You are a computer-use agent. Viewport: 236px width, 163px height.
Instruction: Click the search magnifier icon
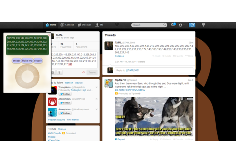point(165,25)
